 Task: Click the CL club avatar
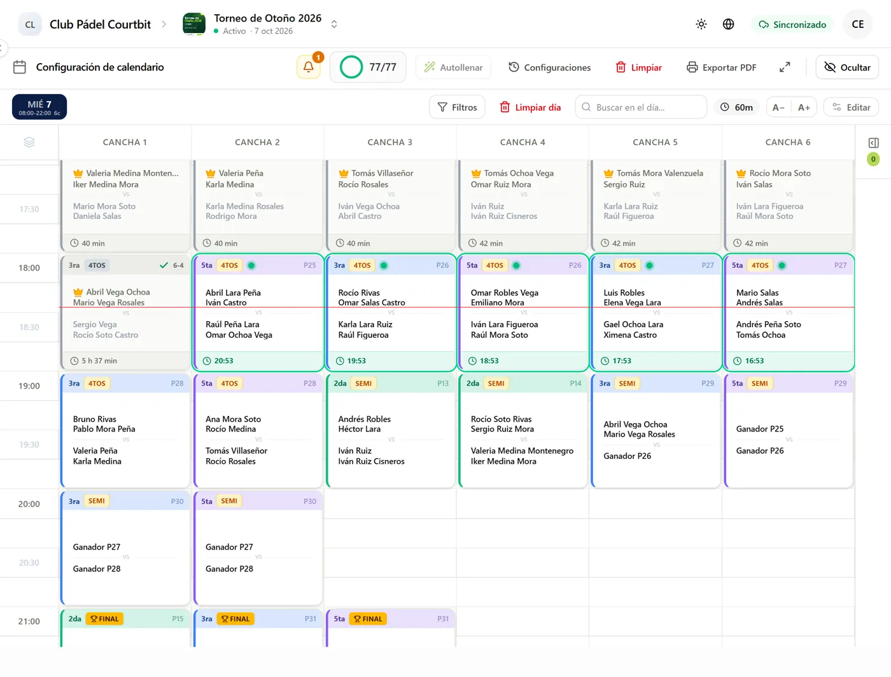[30, 24]
